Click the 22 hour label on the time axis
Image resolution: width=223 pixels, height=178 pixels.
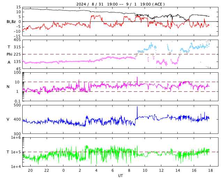tap(47, 170)
